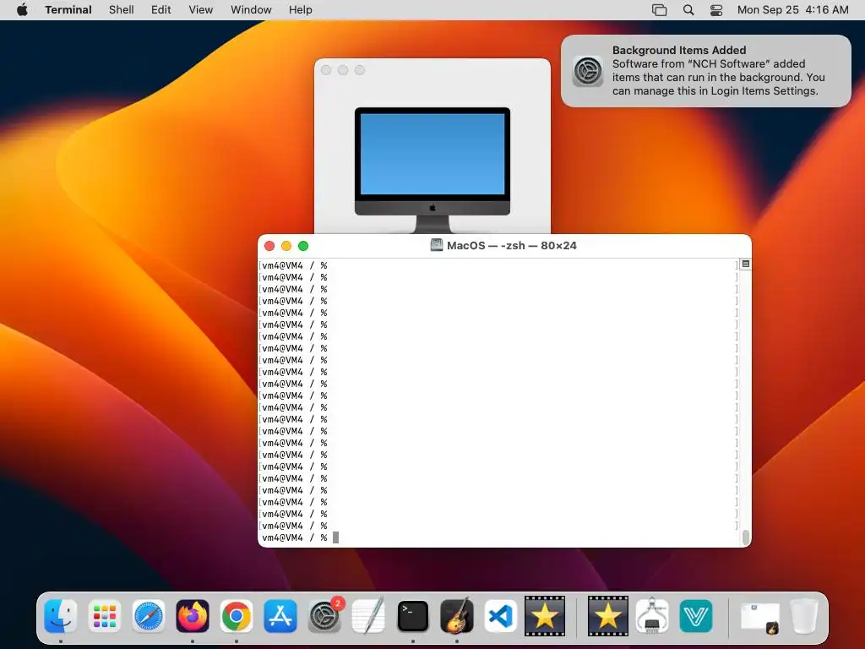The width and height of the screenshot is (865, 649).
Task: Minimize the Terminal window with the yellow button
Action: (x=286, y=246)
